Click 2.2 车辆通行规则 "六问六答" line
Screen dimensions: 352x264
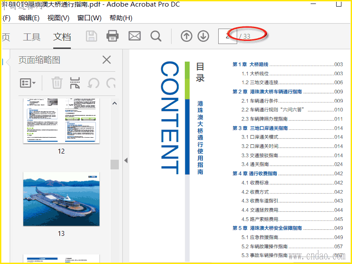pos(292,110)
